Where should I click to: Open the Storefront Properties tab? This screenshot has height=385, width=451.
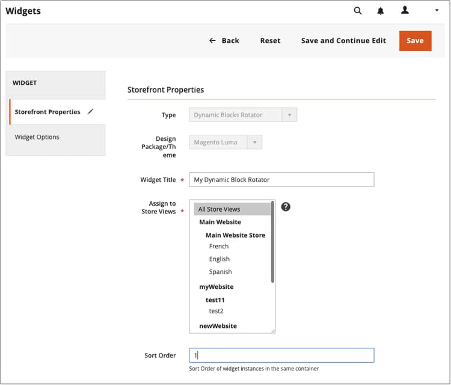(x=48, y=112)
